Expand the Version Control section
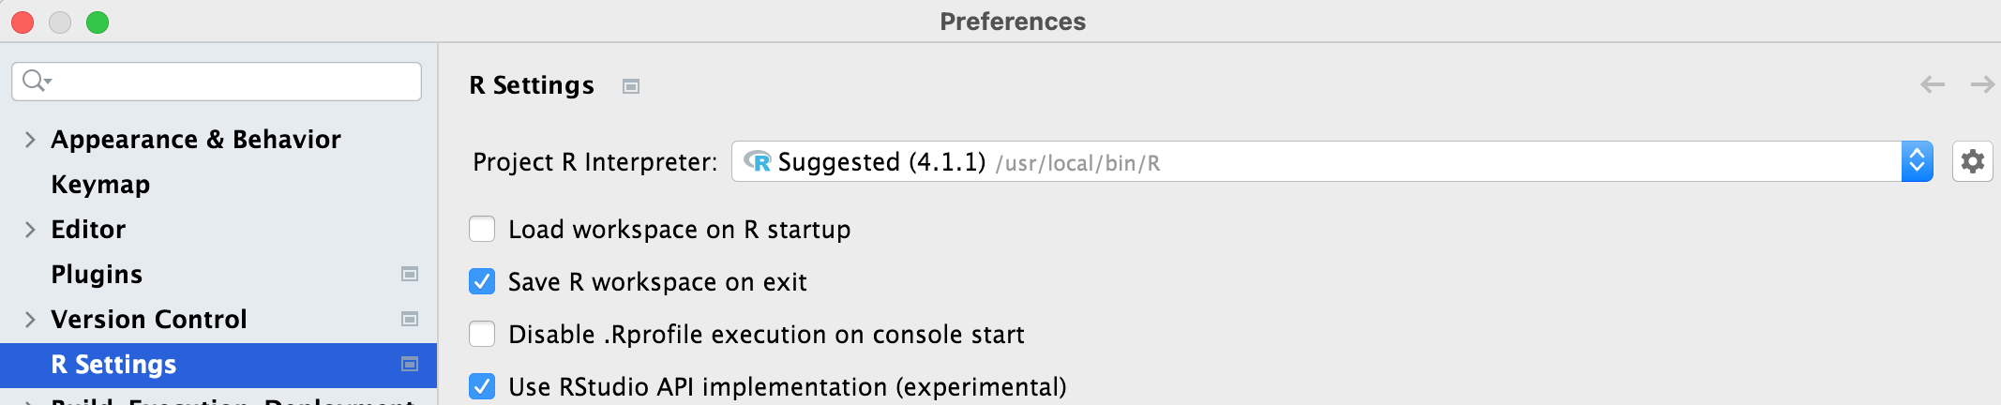Image resolution: width=2001 pixels, height=405 pixels. coord(30,320)
